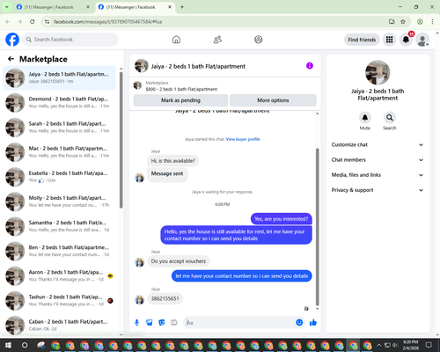Open the Sarah conversation
This screenshot has width=440, height=352.
coord(59,128)
